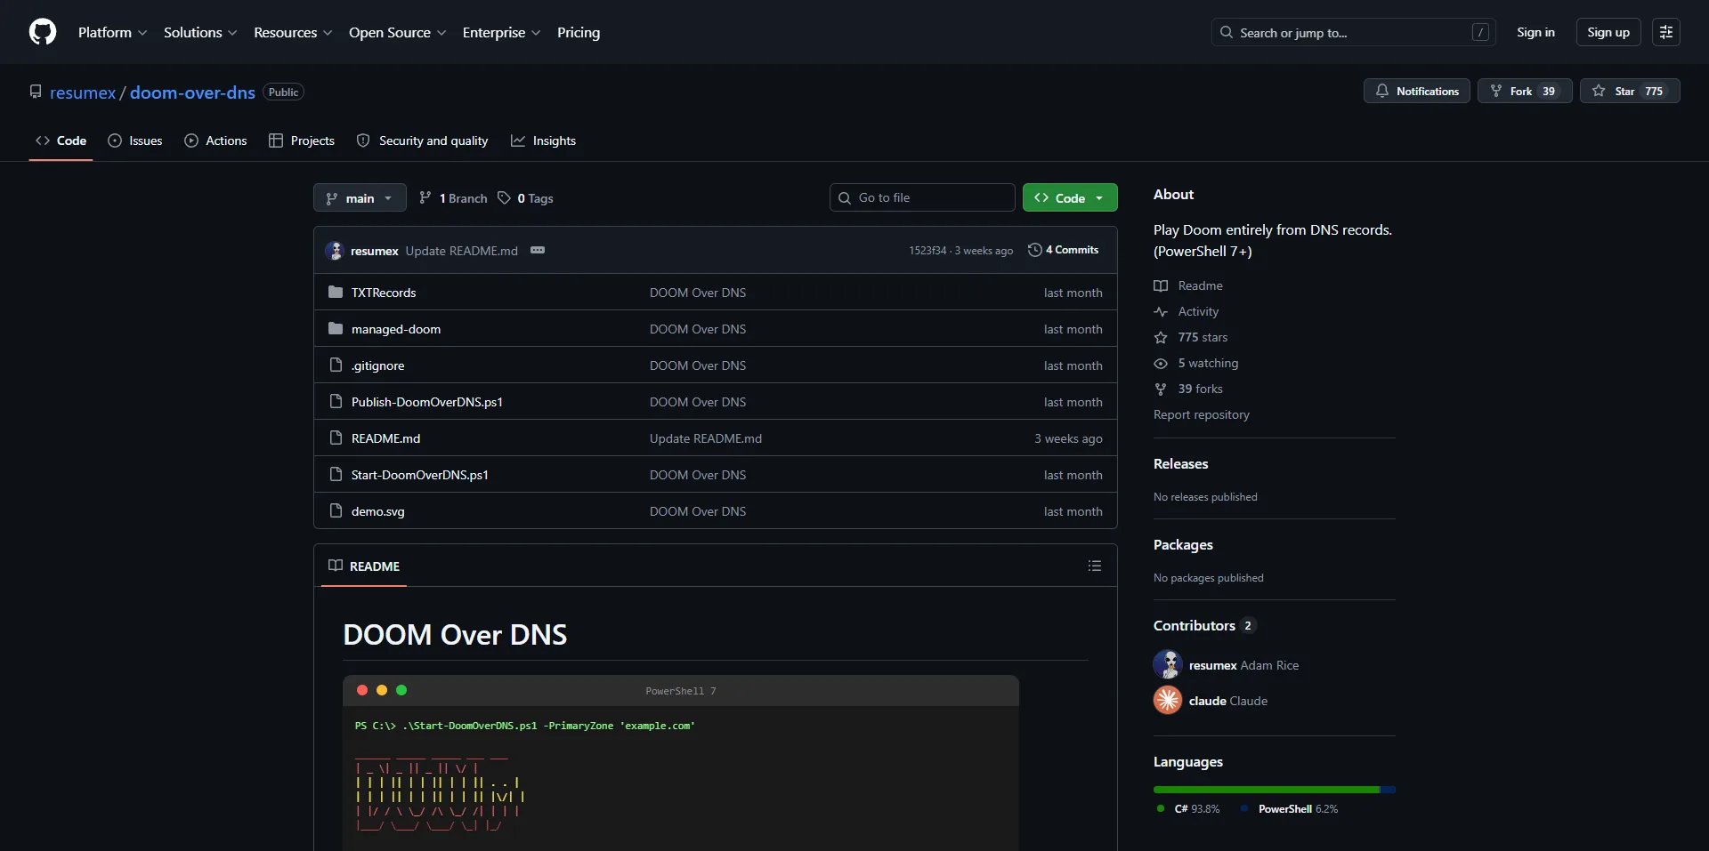1709x851 pixels.
Task: Click the commit history clock icon
Action: 1033,250
